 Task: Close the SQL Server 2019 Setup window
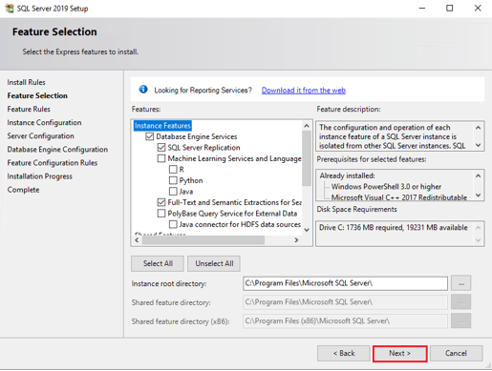[478, 9]
